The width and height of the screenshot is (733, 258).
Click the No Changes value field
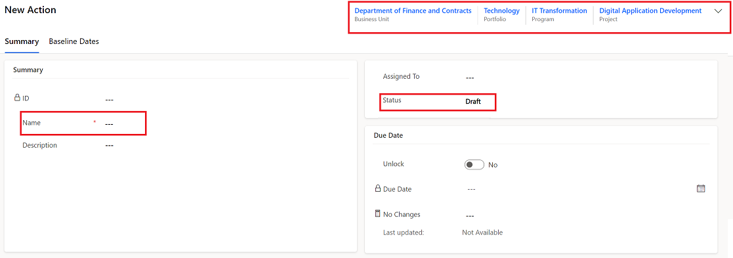pyautogui.click(x=584, y=215)
